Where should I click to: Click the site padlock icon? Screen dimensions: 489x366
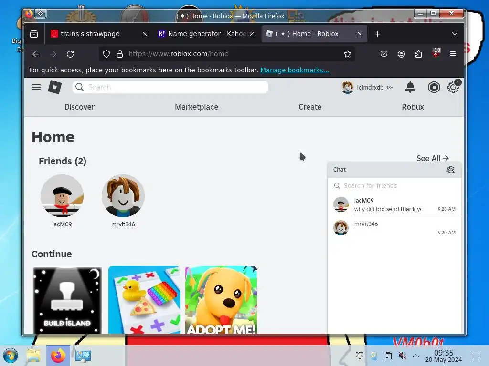pyautogui.click(x=120, y=54)
